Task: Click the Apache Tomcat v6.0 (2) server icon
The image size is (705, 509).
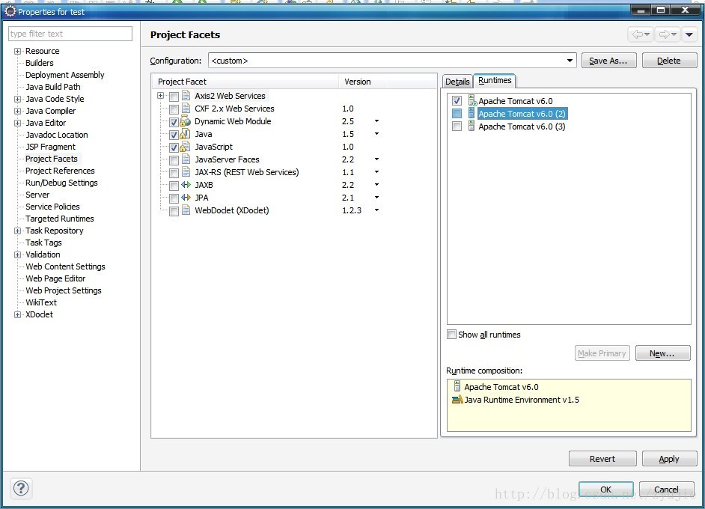Action: coord(471,113)
